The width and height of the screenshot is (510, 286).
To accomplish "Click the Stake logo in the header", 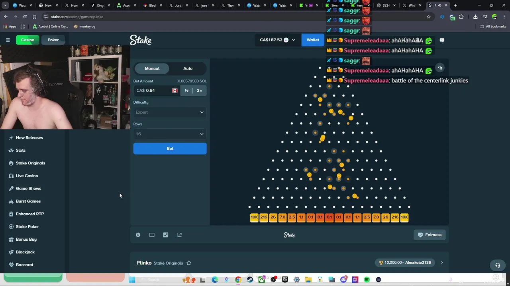I will (141, 40).
